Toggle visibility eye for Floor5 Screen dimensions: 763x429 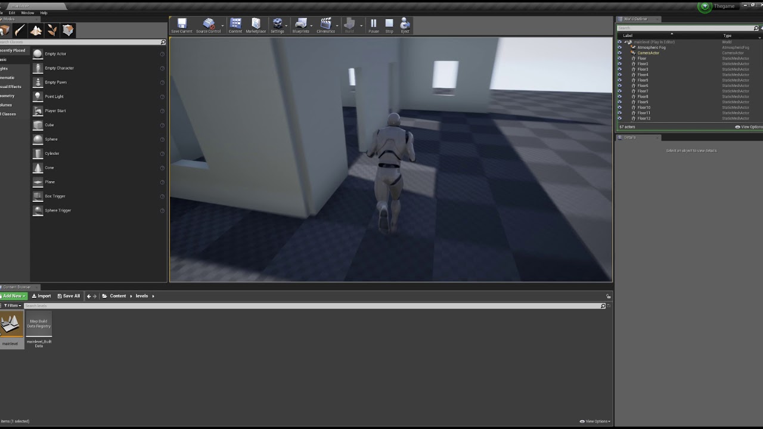click(x=619, y=80)
